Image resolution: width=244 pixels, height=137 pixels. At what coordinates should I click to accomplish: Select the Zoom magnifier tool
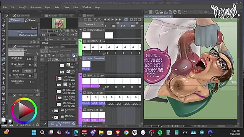click(3, 20)
